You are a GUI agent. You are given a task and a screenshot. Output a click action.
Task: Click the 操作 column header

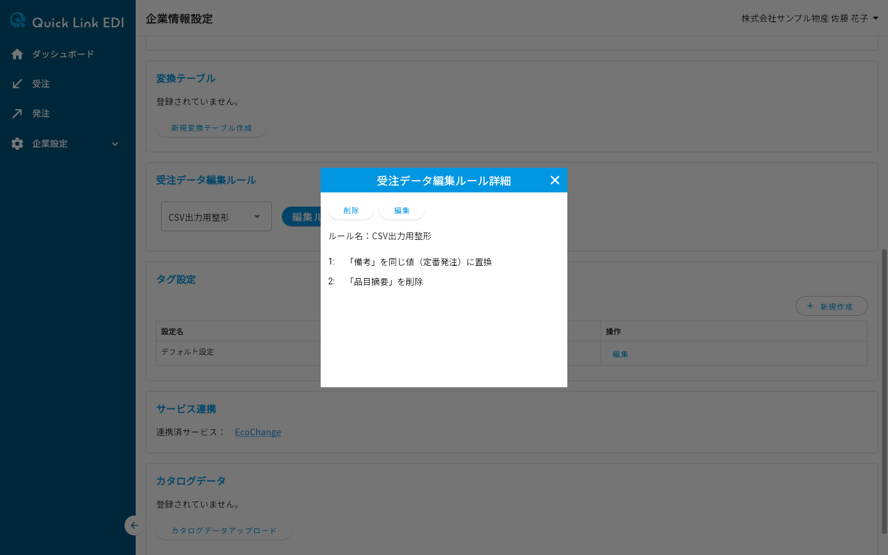pyautogui.click(x=613, y=331)
